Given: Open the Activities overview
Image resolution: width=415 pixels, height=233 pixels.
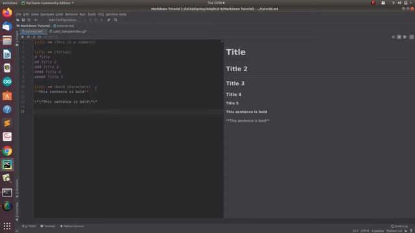Looking at the screenshot, I should (x=10, y=3).
